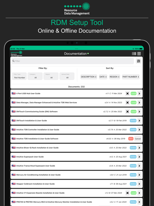This screenshot has height=206, width=154.
Task: Click UK flag on 4 Port USB Hub row
Action: 14,94
